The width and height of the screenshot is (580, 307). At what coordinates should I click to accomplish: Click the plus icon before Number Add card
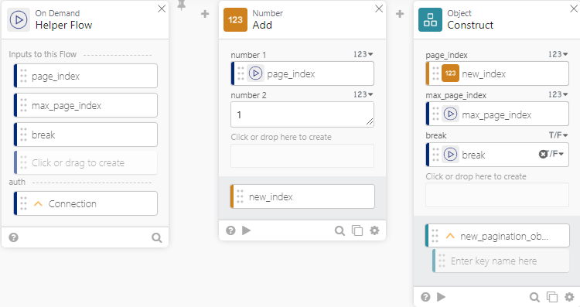[205, 14]
